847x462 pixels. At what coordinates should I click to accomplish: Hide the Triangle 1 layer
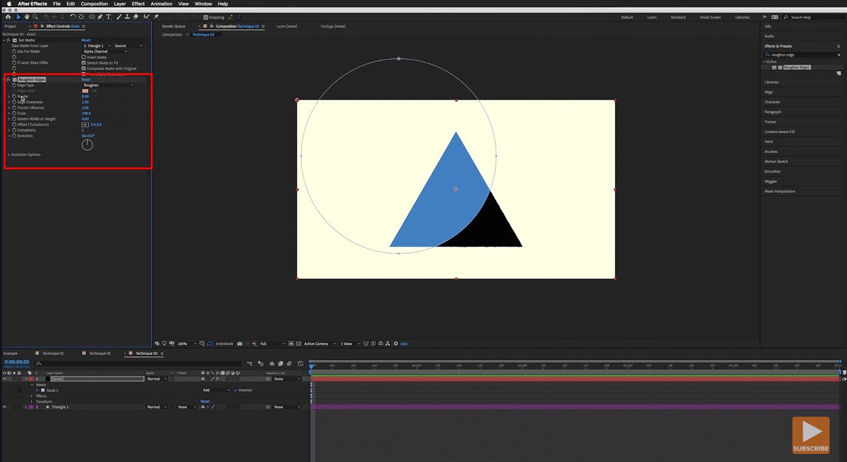5,407
